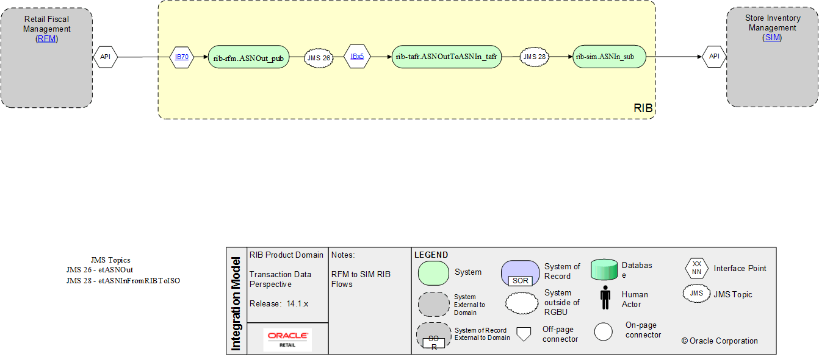The width and height of the screenshot is (819, 357).
Task: Click the LEGEND heading
Action: pyautogui.click(x=431, y=255)
